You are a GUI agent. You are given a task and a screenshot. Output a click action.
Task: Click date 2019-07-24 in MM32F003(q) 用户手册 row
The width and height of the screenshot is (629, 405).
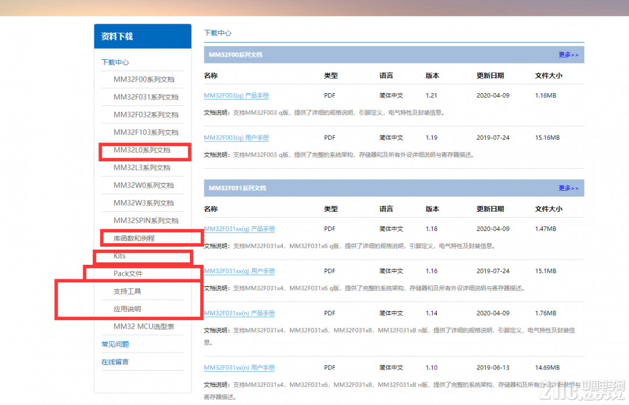click(x=493, y=137)
